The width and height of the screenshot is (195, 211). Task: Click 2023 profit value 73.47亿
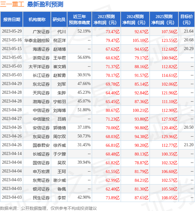click(x=113, y=32)
